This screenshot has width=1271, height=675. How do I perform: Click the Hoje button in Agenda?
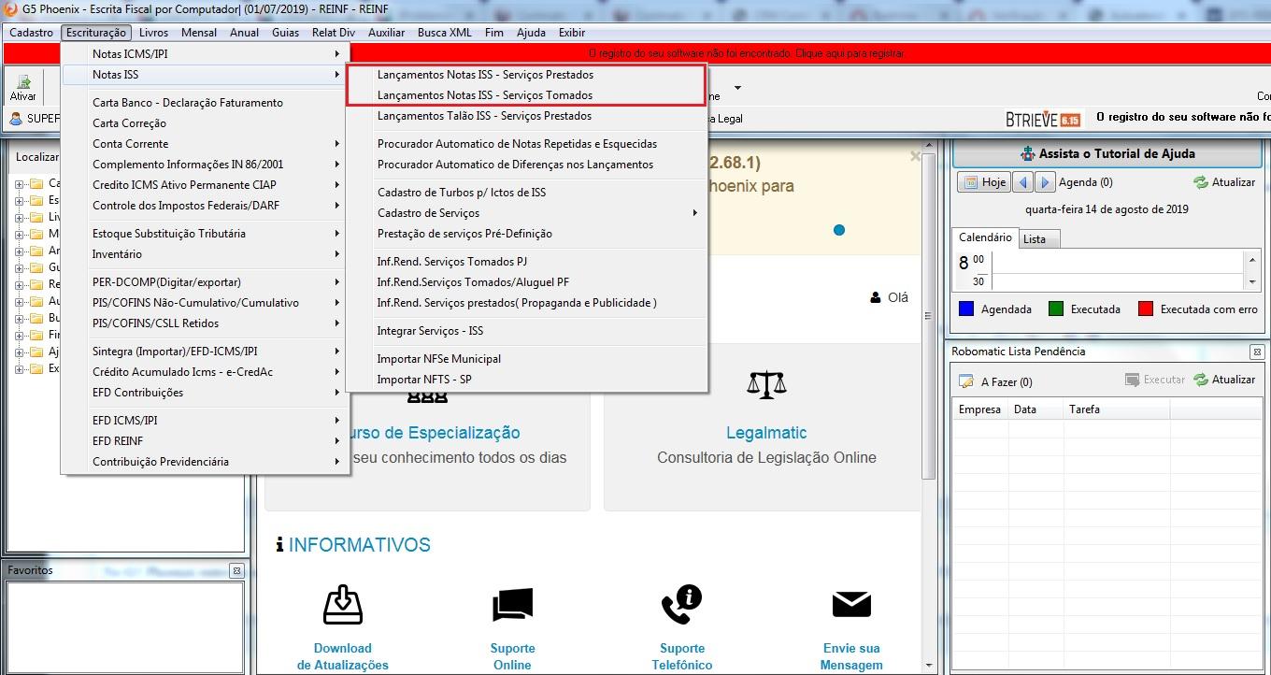point(983,182)
